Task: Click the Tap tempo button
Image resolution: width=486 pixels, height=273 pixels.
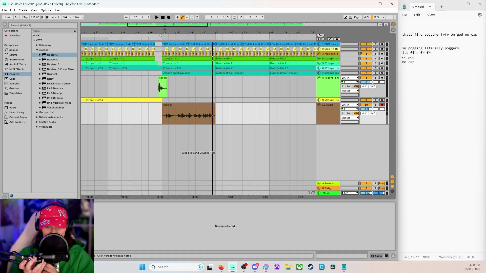Action: 26,17
